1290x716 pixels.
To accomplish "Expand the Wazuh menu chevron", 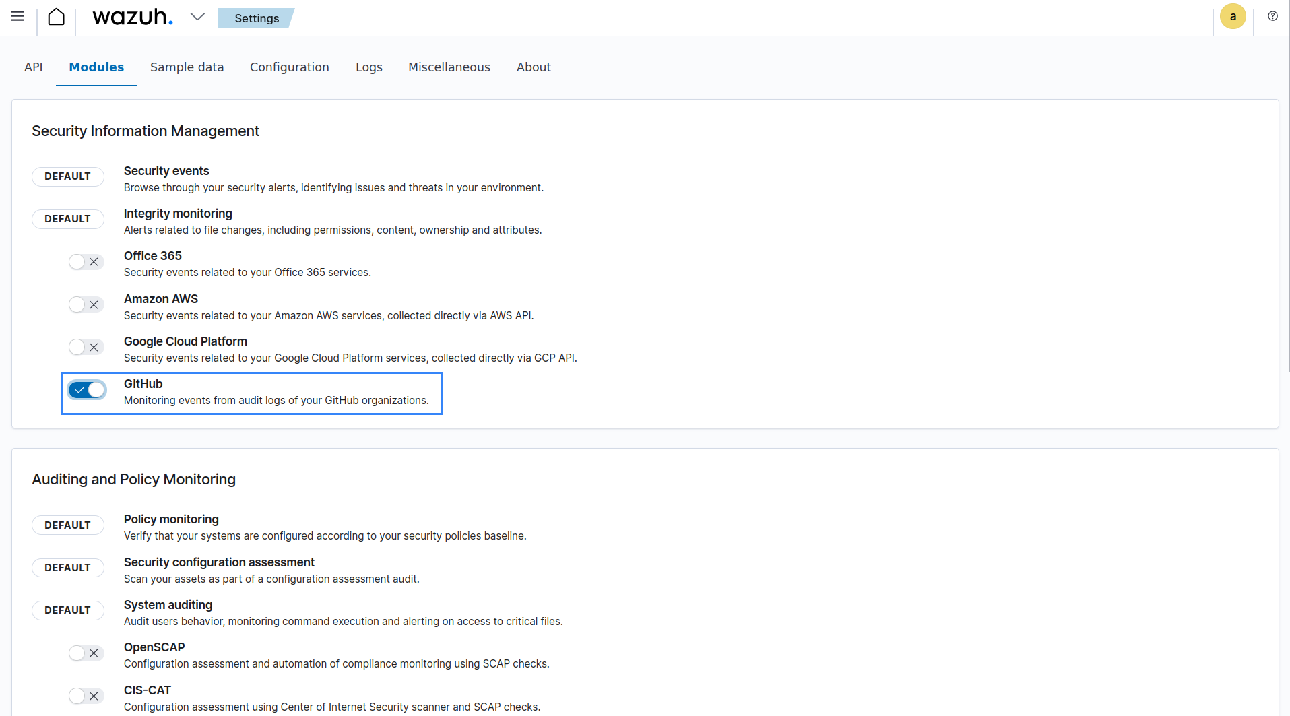I will (197, 17).
